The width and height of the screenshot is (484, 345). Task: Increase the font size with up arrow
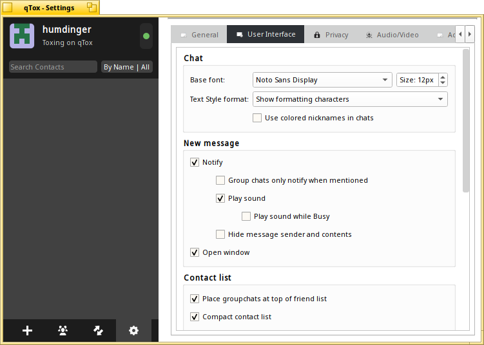coord(443,77)
